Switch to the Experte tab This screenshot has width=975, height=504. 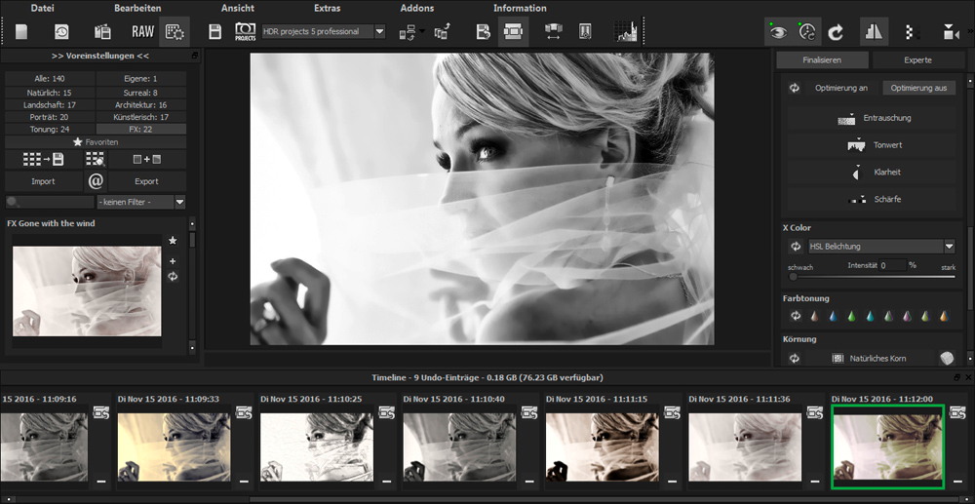[917, 60]
